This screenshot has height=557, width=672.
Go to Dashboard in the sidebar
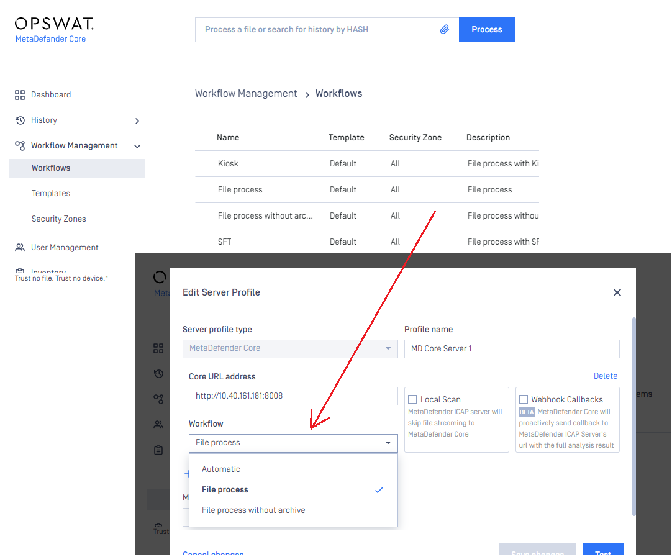pos(51,94)
